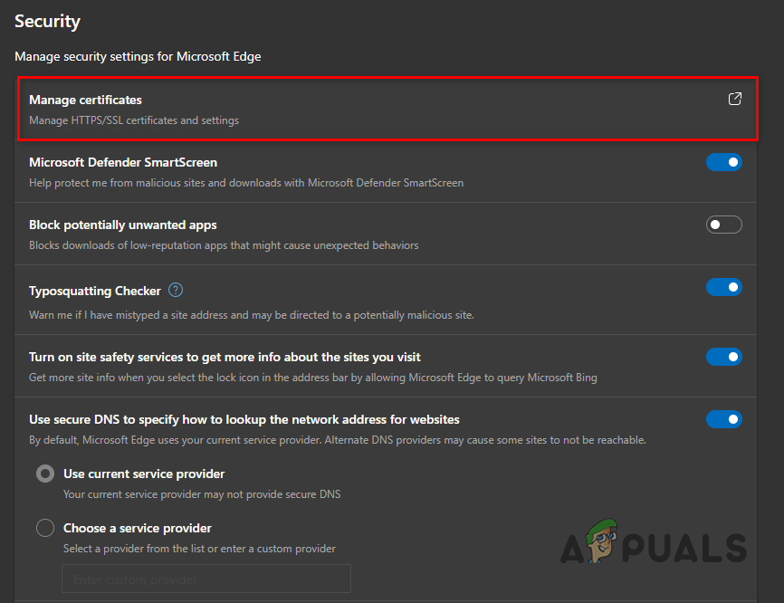Turn off the Typosquatting Checker switch
784x603 pixels.
[x=723, y=287]
